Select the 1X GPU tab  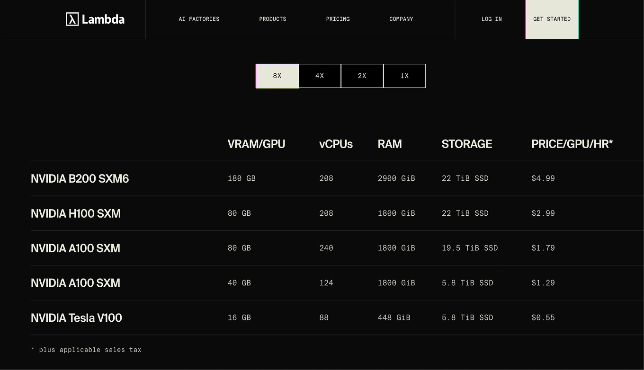click(x=404, y=76)
